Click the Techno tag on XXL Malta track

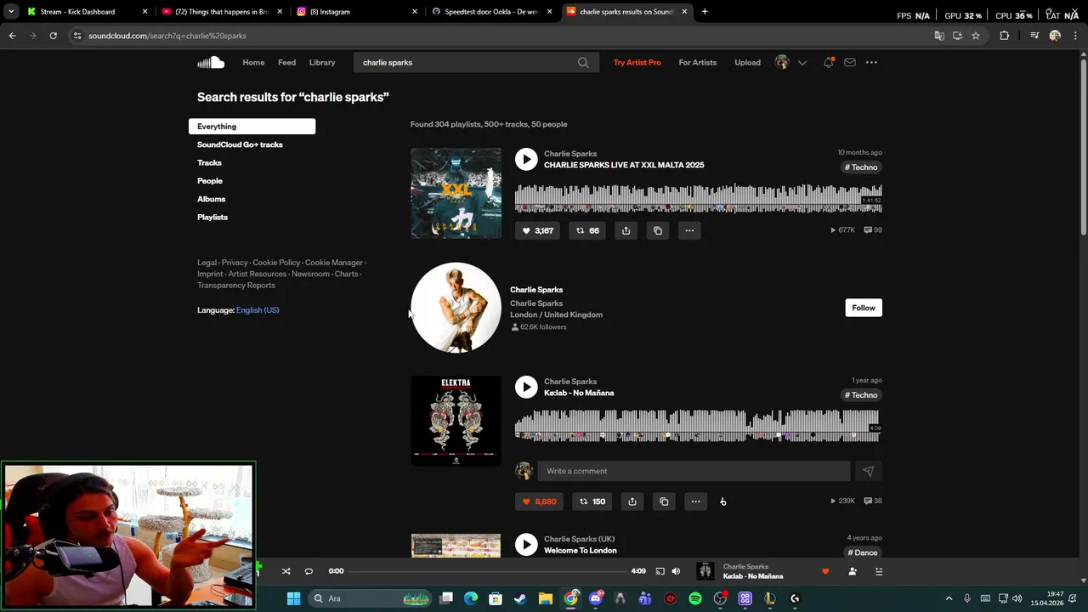pos(861,167)
